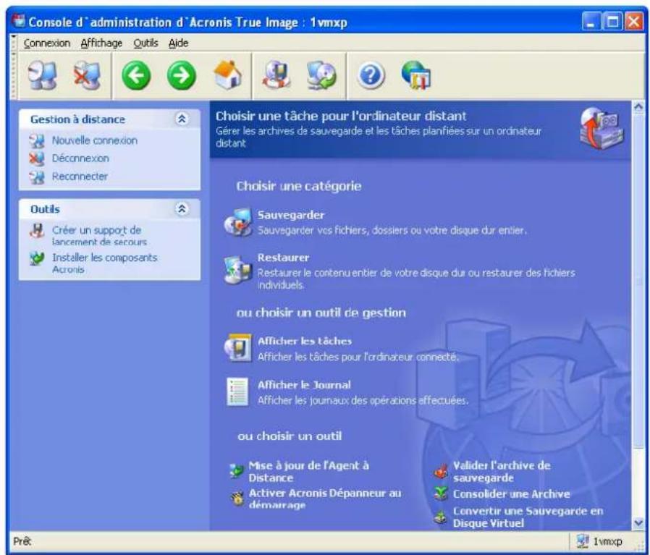Click the Choisir une catégorie heading
Viewport: 650px width, 555px height.
(x=298, y=186)
